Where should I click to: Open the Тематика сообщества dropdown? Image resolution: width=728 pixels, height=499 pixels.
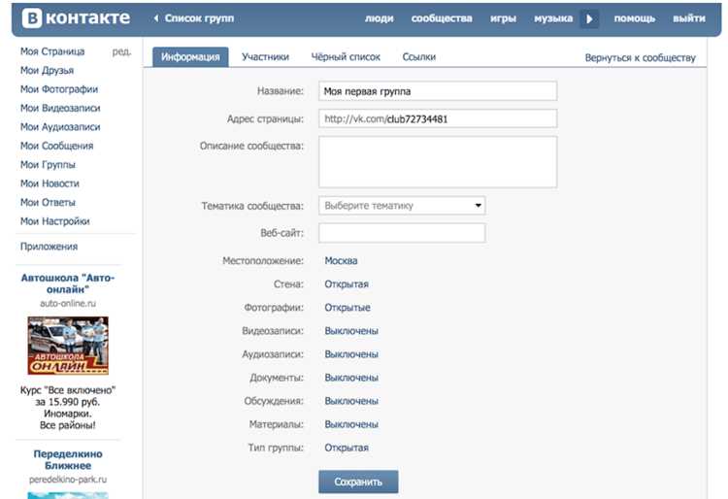click(402, 206)
